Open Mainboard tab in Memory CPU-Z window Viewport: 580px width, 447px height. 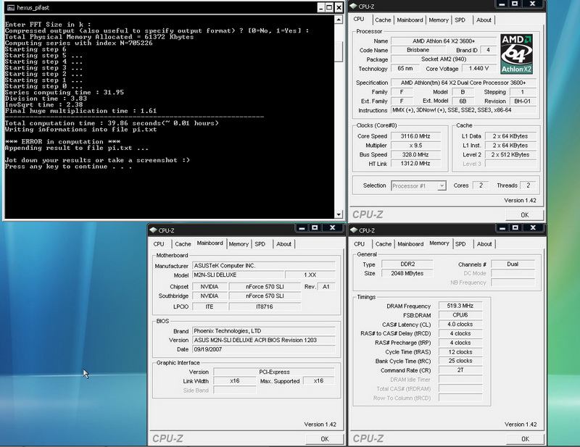point(410,244)
